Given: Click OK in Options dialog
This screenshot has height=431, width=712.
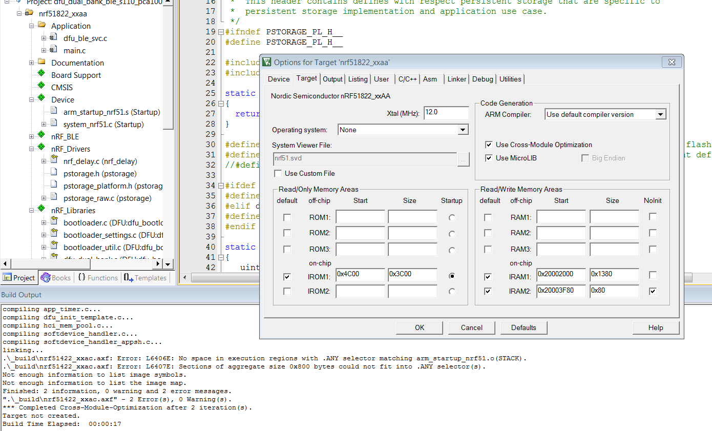Looking at the screenshot, I should [x=420, y=327].
